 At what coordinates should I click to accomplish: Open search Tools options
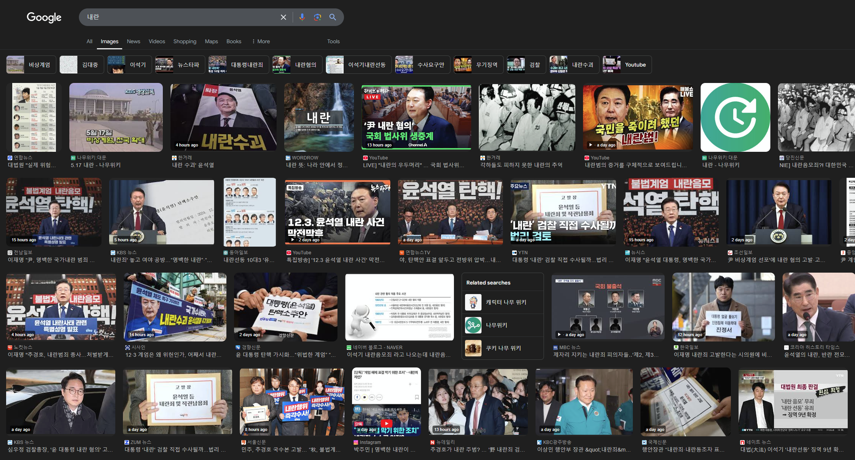(x=333, y=41)
